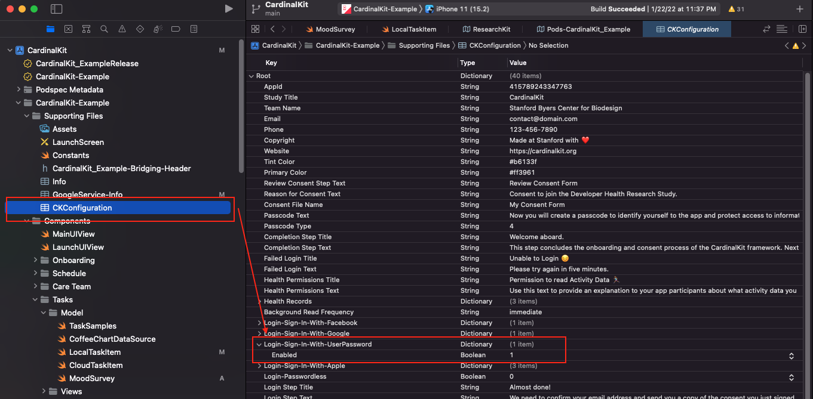813x399 pixels.
Task: Toggle the navigator sidebar visibility
Action: 56,9
